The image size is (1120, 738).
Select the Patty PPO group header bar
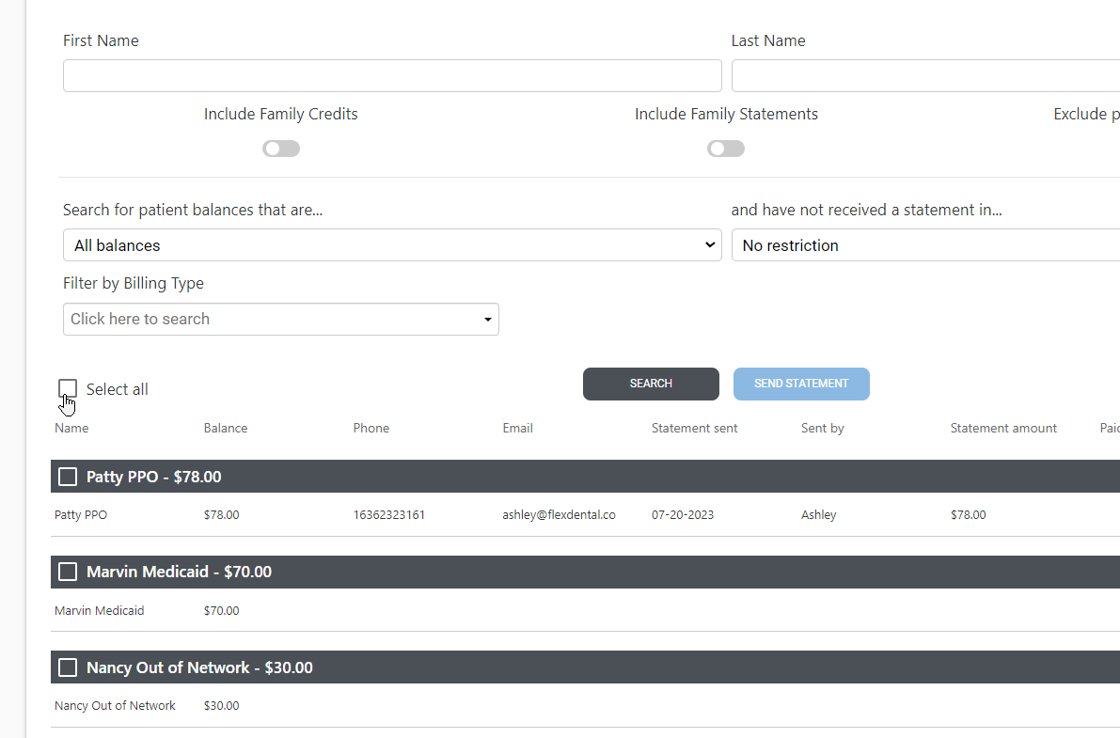(282, 476)
